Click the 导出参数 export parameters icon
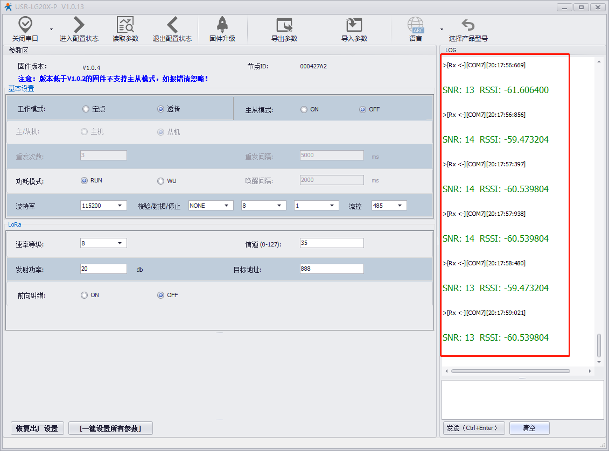 pos(284,25)
